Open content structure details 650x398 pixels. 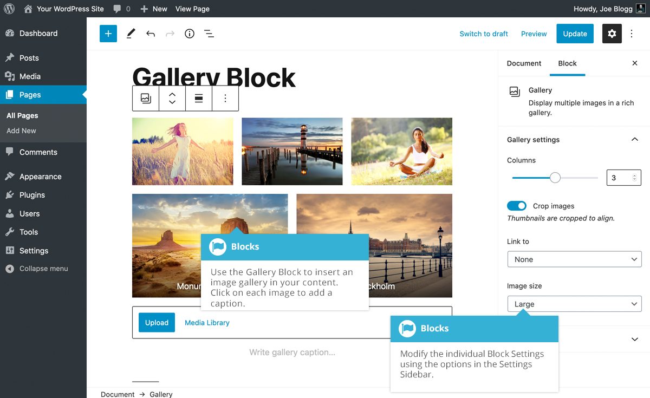tap(189, 34)
